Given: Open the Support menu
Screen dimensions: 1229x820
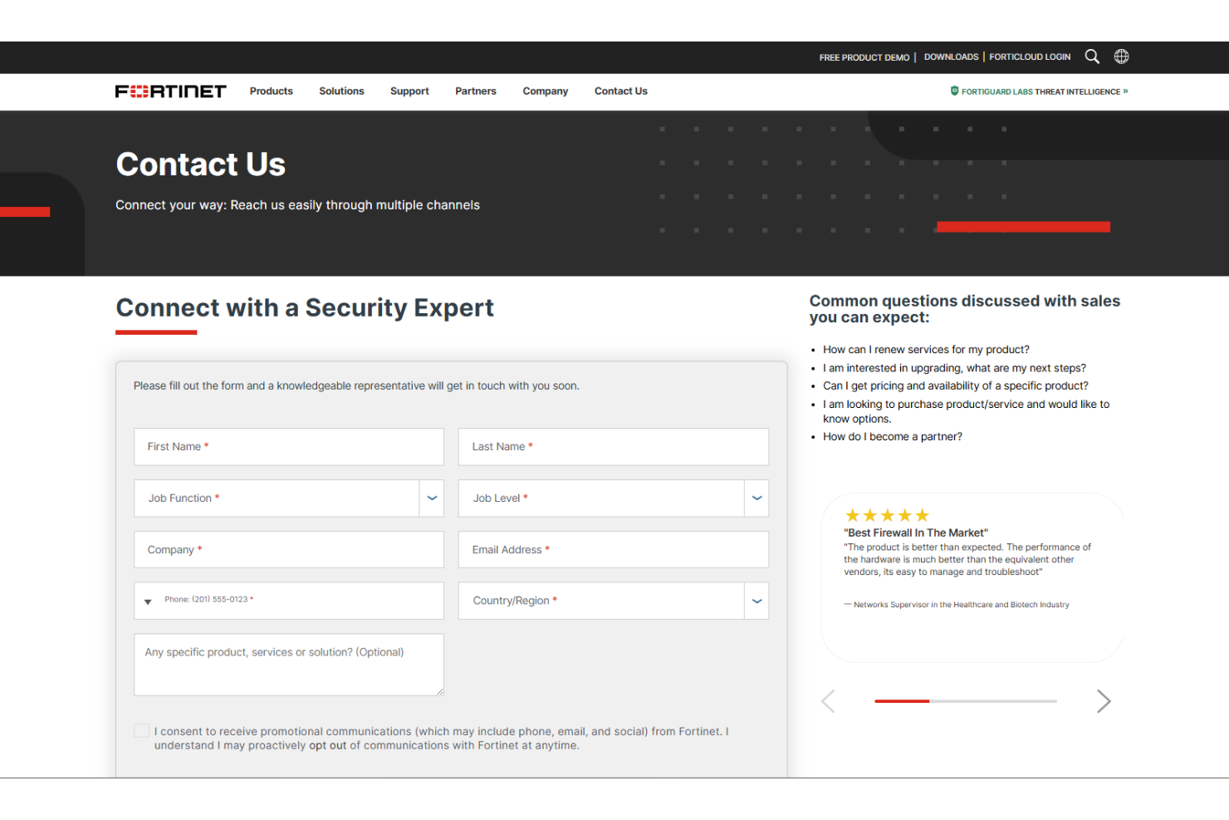Looking at the screenshot, I should pos(409,91).
